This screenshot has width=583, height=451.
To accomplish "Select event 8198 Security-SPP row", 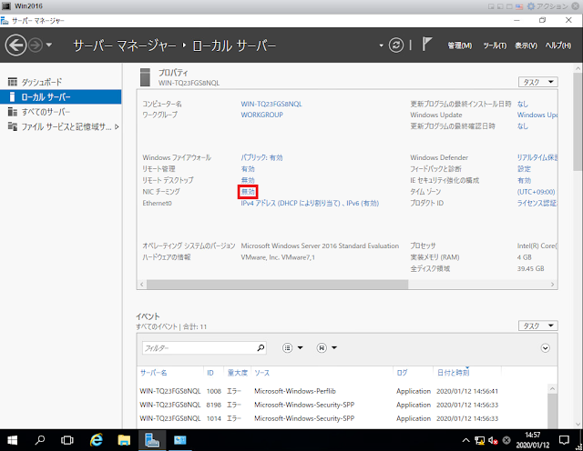I will (x=343, y=405).
